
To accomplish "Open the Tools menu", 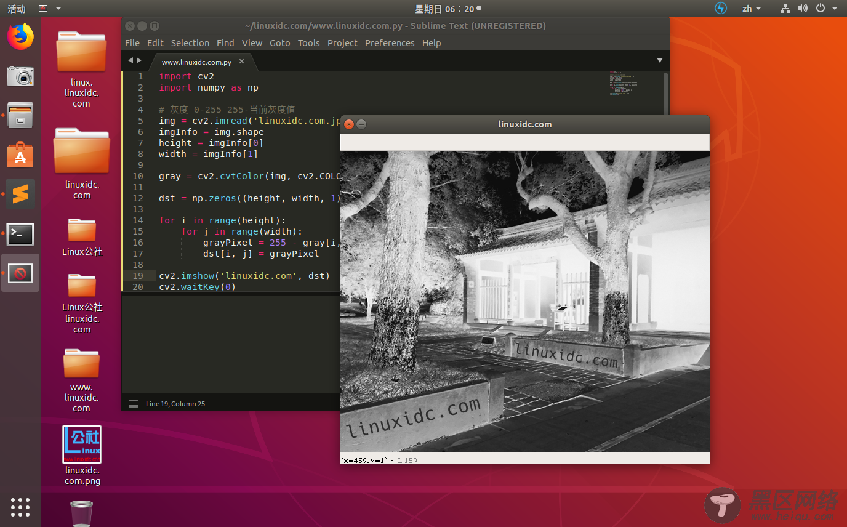I will (309, 43).
